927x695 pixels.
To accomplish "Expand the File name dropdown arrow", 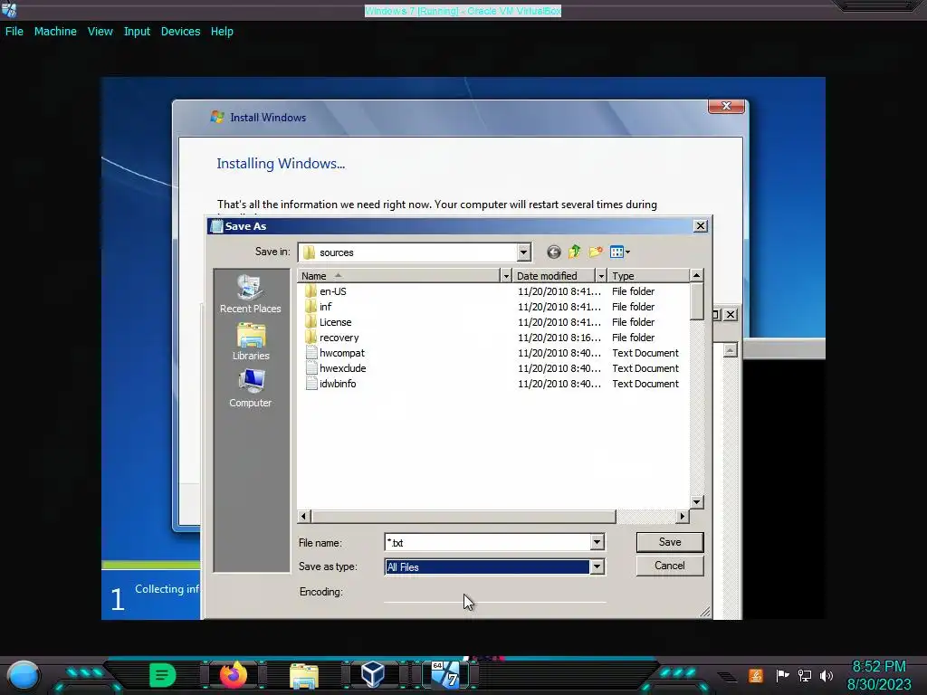I will (597, 543).
